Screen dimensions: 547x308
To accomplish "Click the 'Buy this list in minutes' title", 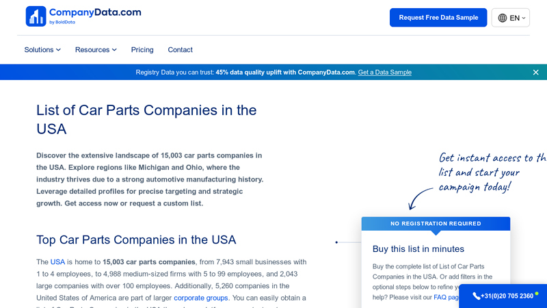I will pos(418,249).
